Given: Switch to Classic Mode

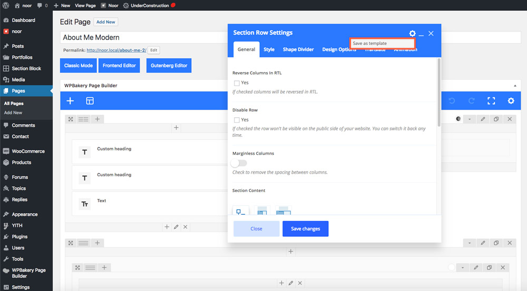Looking at the screenshot, I should click(x=79, y=65).
